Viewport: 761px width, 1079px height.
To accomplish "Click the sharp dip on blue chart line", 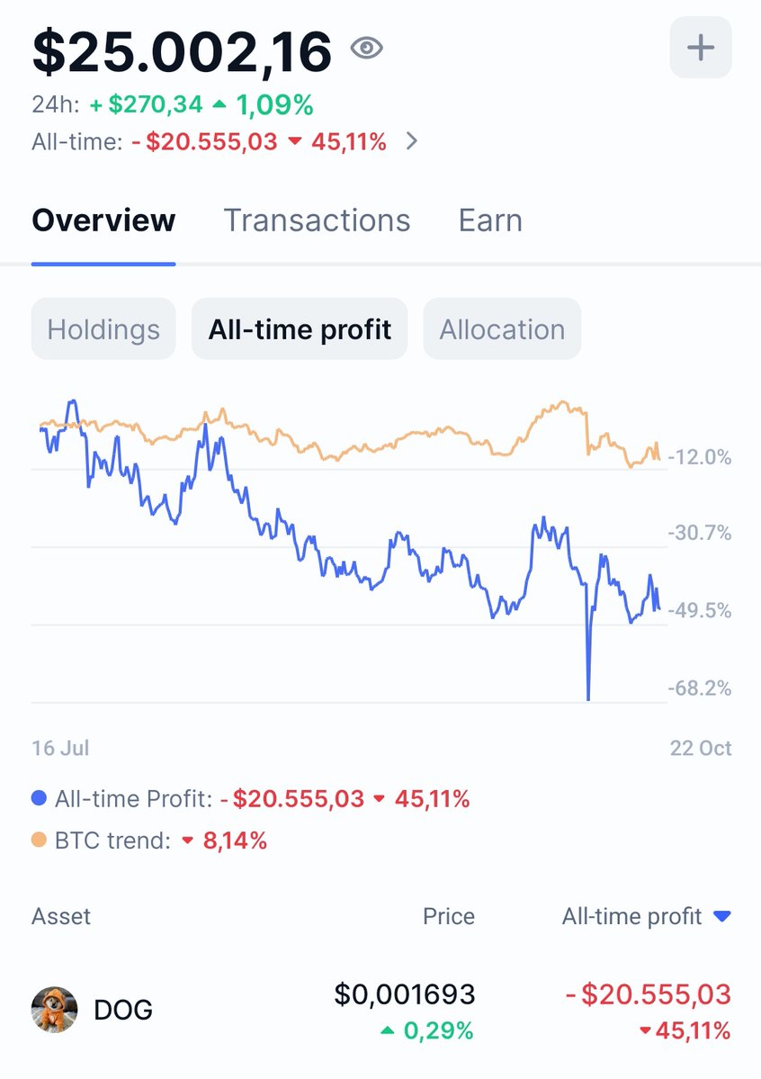I will coord(588,693).
